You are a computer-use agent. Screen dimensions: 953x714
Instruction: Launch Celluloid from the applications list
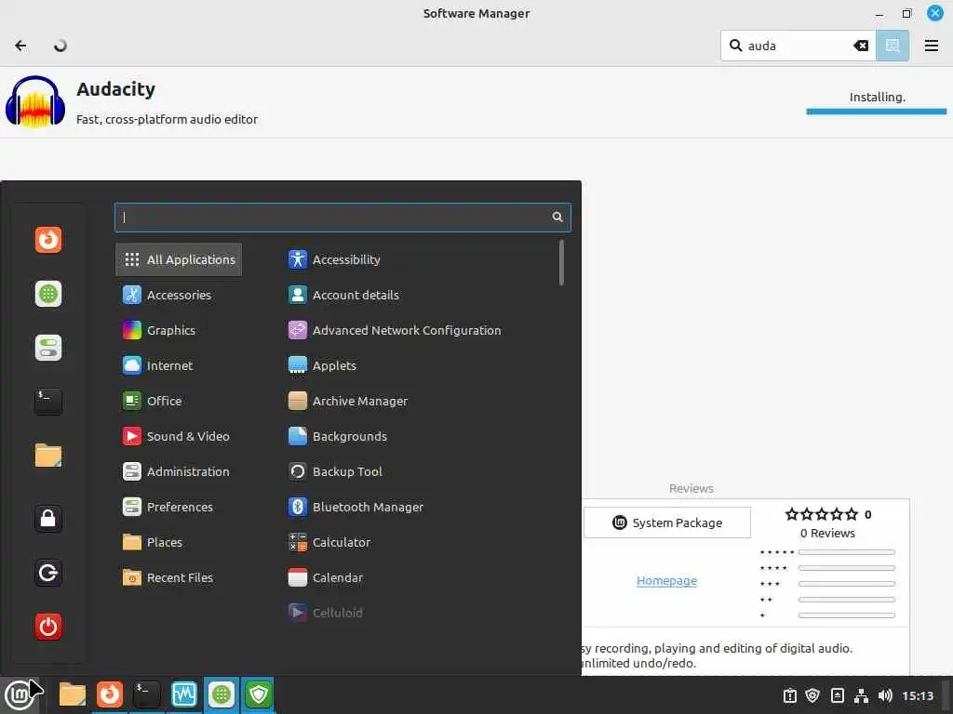tap(326, 612)
